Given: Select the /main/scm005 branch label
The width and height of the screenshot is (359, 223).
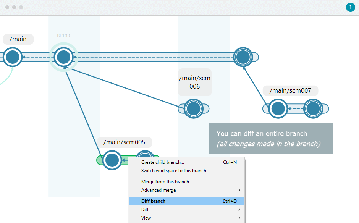Looking at the screenshot, I should (x=125, y=142).
